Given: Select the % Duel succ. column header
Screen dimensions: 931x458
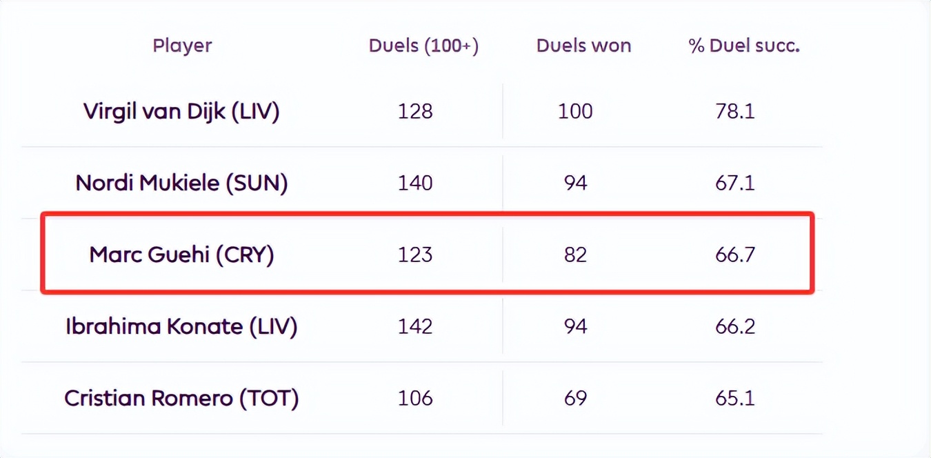Looking at the screenshot, I should 744,46.
